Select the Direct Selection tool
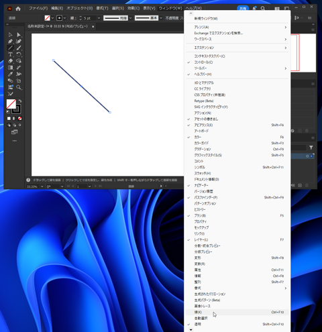The image size is (322, 332). [x=19, y=35]
